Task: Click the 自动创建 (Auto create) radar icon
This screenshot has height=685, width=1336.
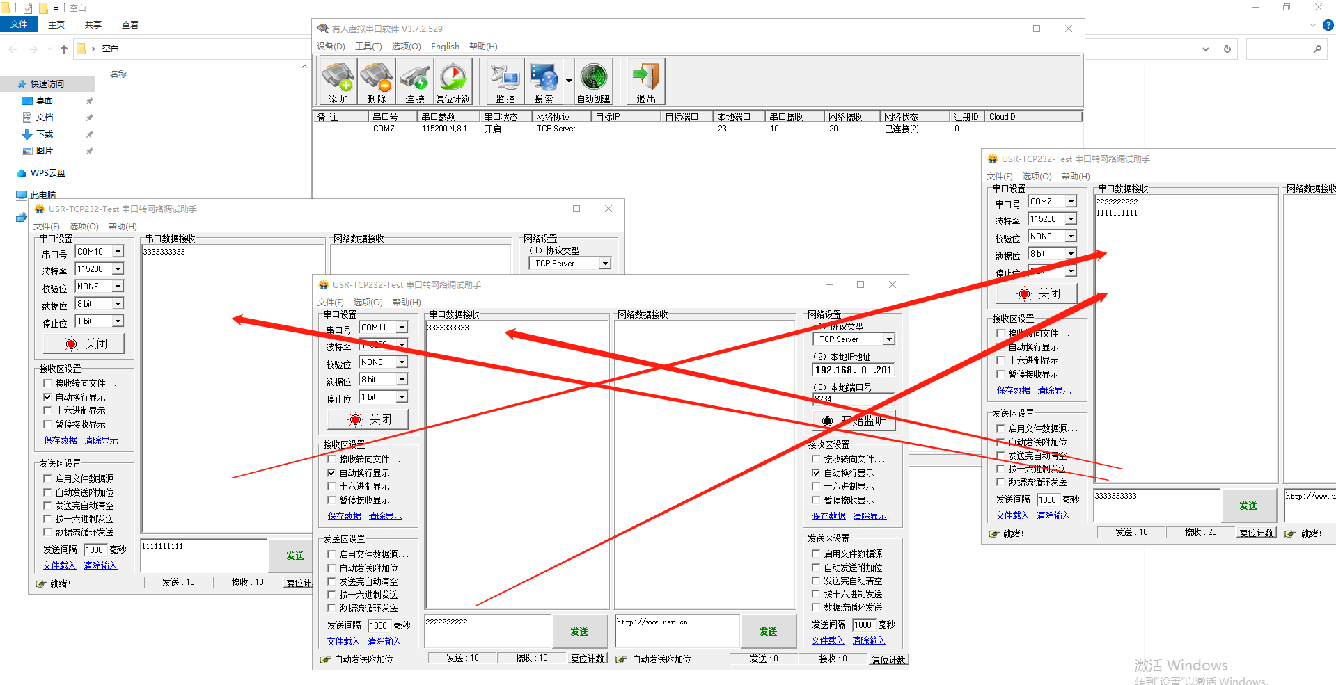Action: [x=593, y=81]
